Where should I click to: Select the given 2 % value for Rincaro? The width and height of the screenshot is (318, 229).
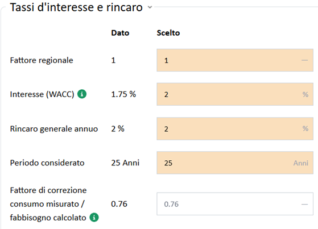[118, 128]
